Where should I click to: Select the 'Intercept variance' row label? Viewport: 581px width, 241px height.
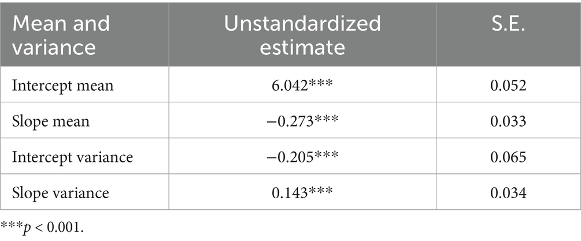72,157
